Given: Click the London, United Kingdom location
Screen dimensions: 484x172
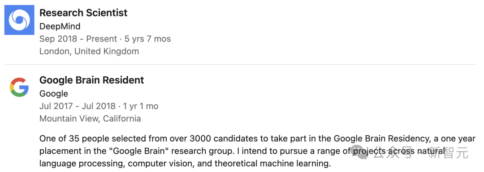Looking at the screenshot, I should coord(89,51).
